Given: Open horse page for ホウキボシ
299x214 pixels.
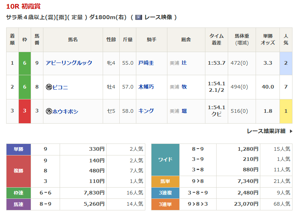Looking at the screenshot, I should (x=65, y=111).
